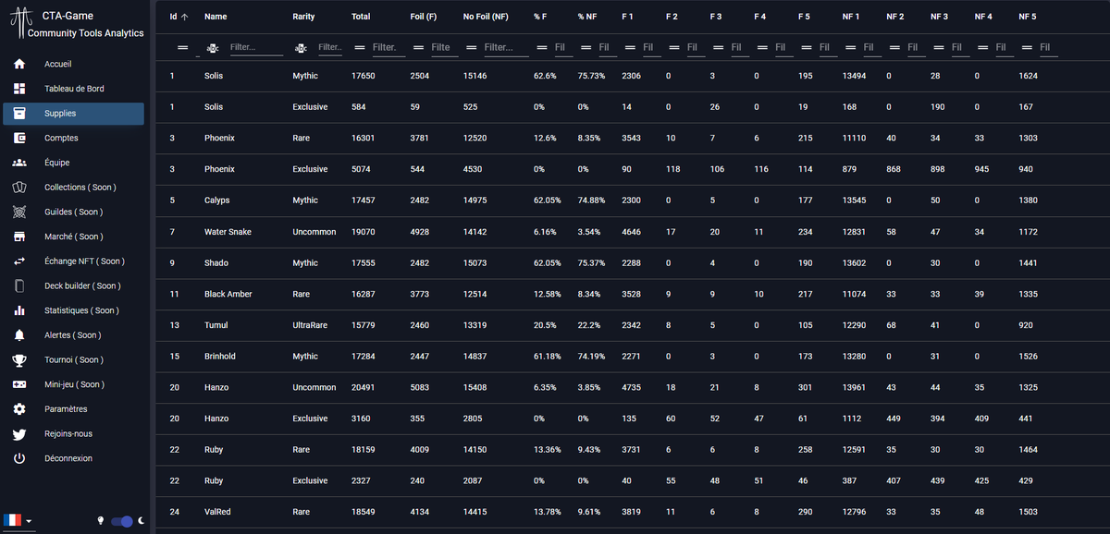Sort by the Name column header
Viewport: 1110px width, 534px height.
216,17
